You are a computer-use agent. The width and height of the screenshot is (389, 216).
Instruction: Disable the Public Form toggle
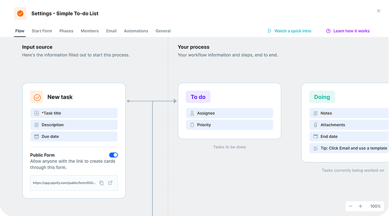point(113,155)
